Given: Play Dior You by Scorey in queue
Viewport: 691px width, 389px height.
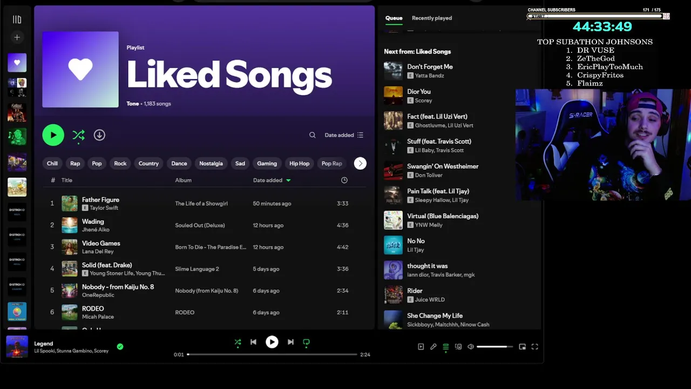Looking at the screenshot, I should 459,96.
